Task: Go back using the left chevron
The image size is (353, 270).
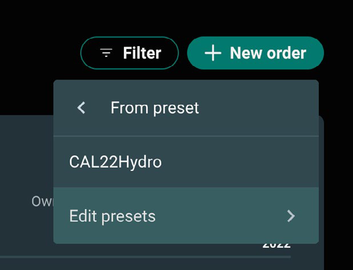Action: (81, 108)
